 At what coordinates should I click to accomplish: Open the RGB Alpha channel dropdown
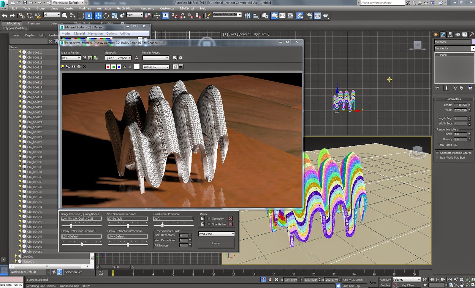[x=156, y=67]
